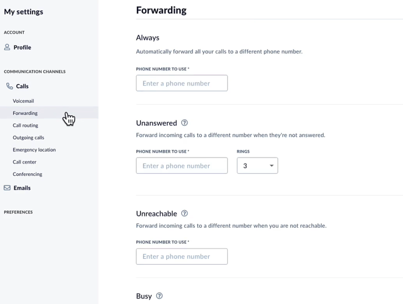The width and height of the screenshot is (403, 304).
Task: Open the help icon beside Unanswered
Action: click(185, 123)
